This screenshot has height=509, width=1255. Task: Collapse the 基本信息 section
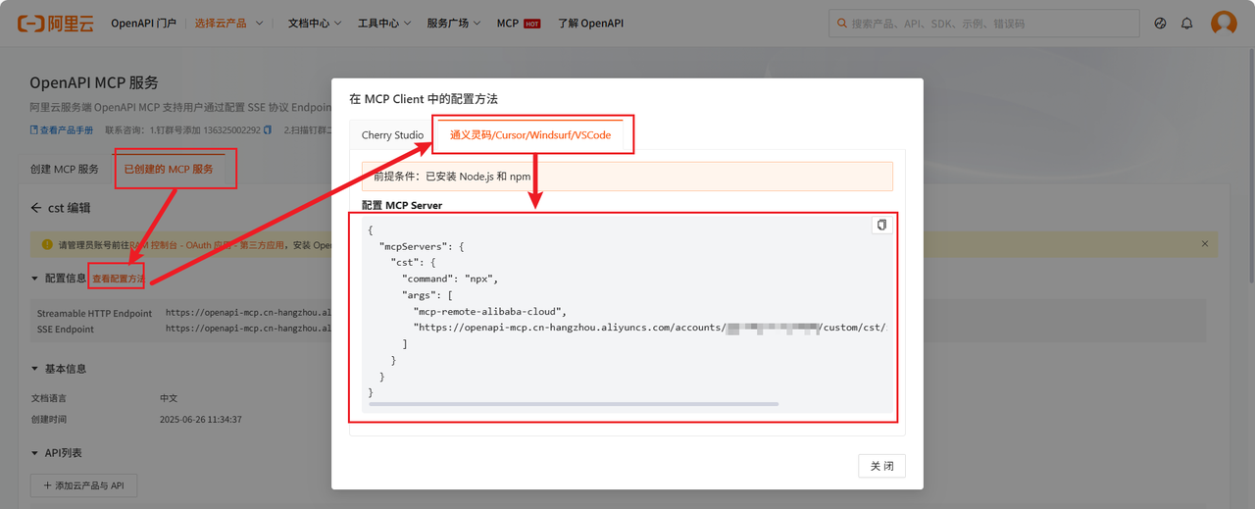(x=36, y=369)
